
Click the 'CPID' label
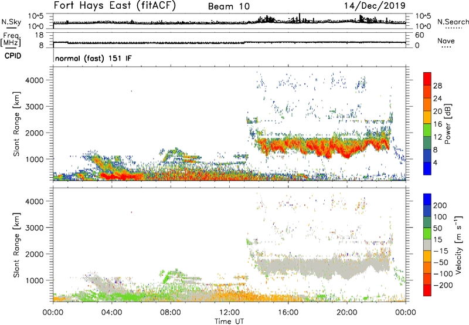tap(13, 56)
